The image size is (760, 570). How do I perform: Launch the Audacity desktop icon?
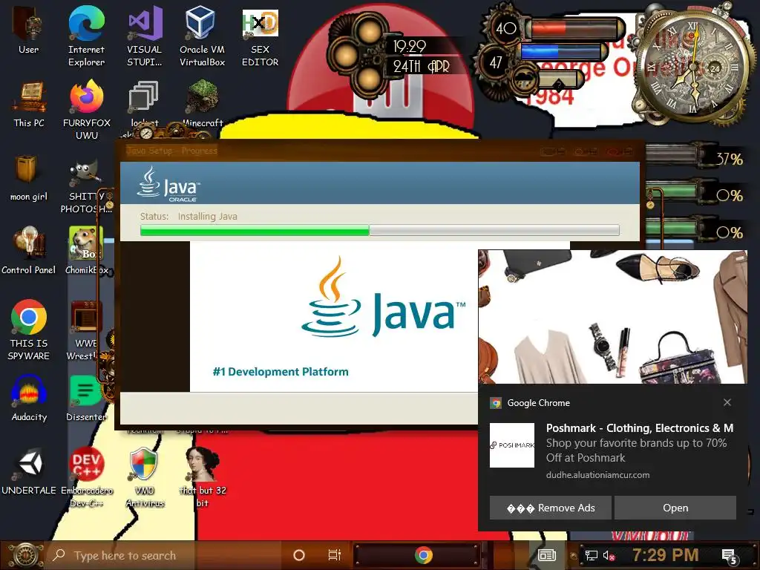pos(29,398)
